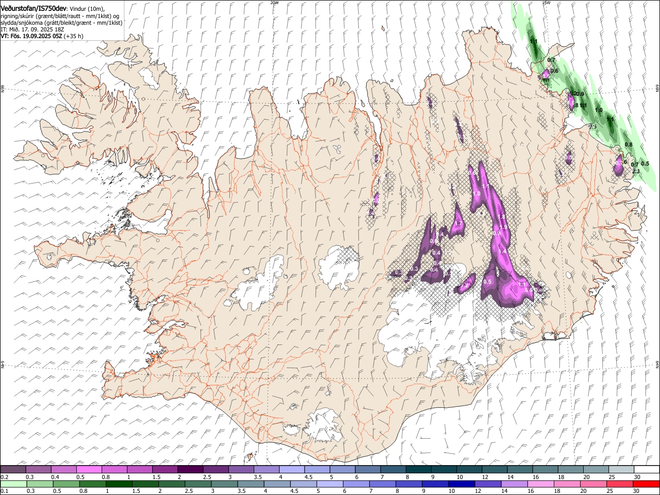Click the medium blue 8 mm rain swatch

(x=408, y=484)
